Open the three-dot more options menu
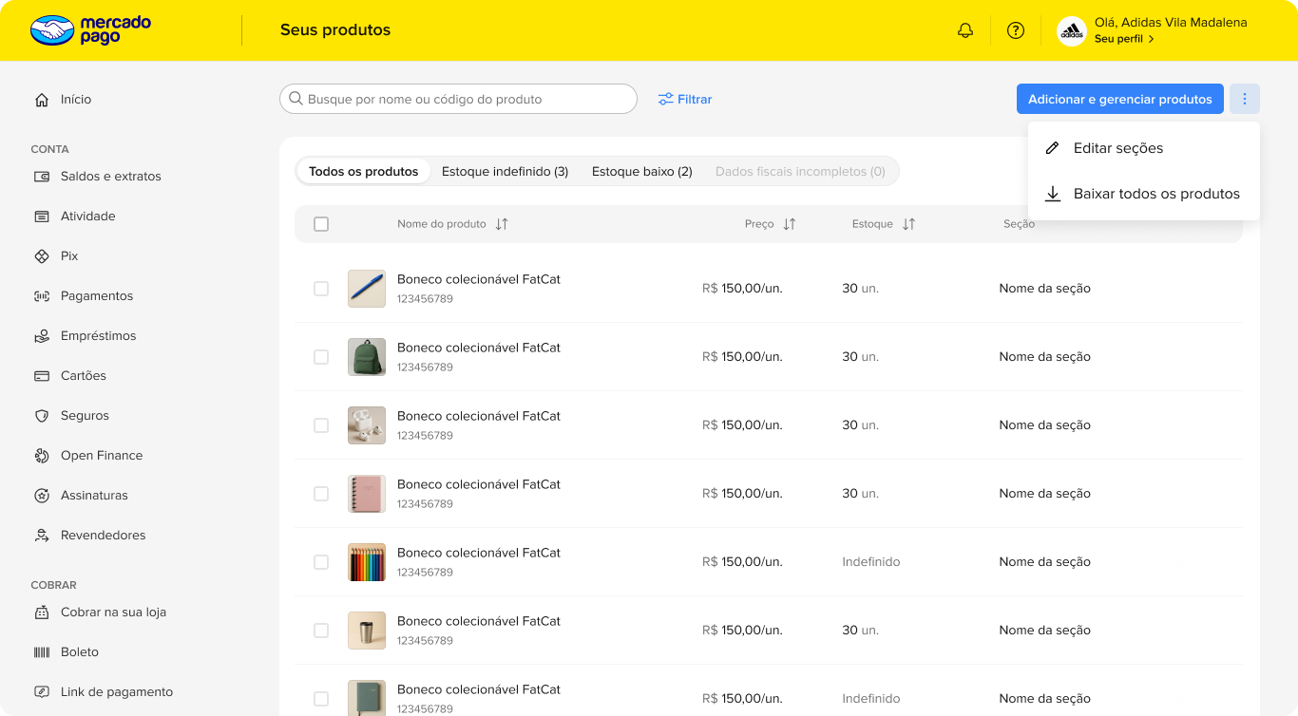Screen dimensions: 1298x716 pos(1245,99)
